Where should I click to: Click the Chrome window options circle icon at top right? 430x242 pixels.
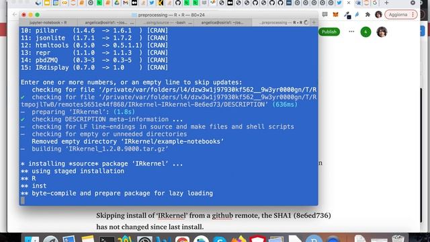(413, 3)
